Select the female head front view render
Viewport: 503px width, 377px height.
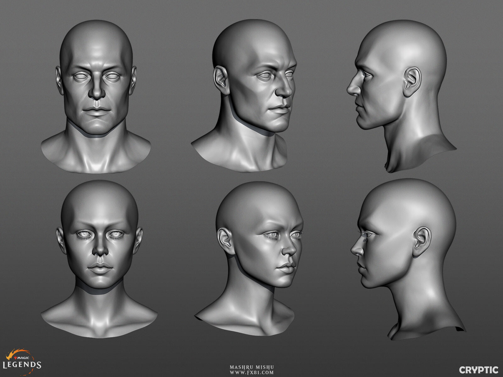pos(99,259)
